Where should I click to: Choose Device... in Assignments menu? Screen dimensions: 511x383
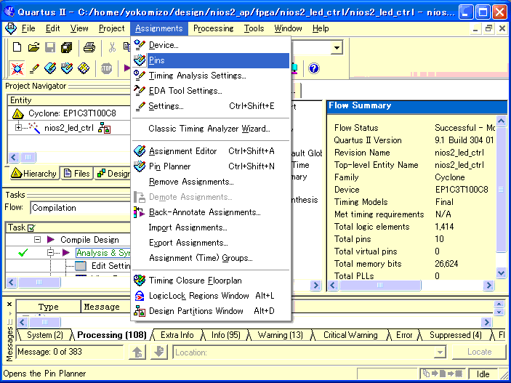coord(211,45)
